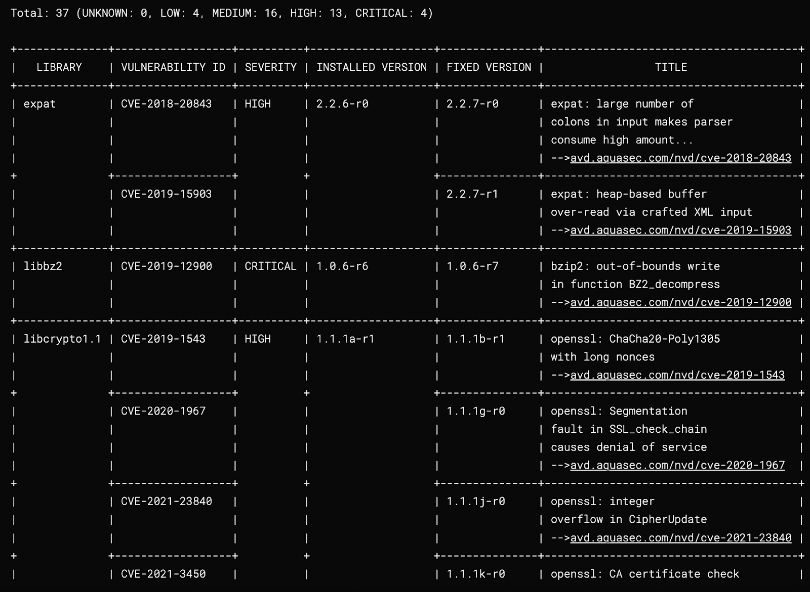Image resolution: width=810 pixels, height=592 pixels.
Task: Click the HIGH severity cell for expat
Action: [x=258, y=104]
